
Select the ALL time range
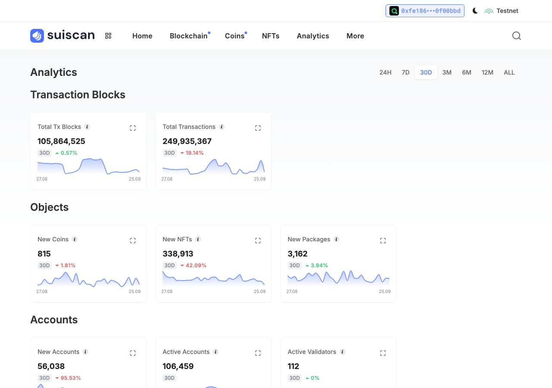click(x=509, y=72)
